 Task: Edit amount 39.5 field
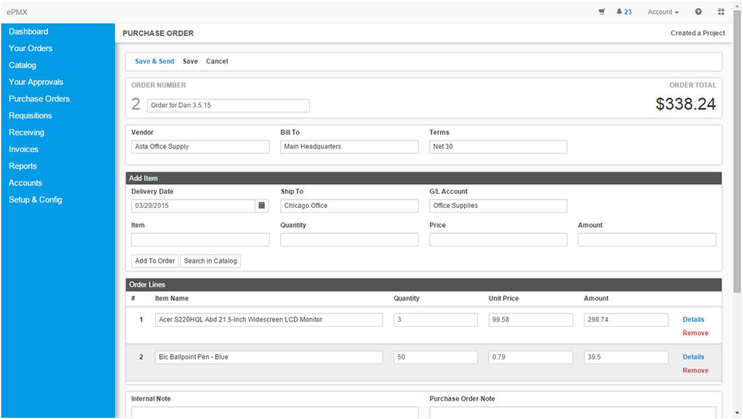(x=626, y=357)
